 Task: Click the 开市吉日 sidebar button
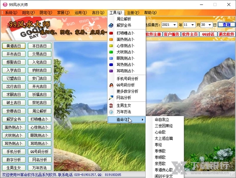pyautogui.click(x=14, y=54)
